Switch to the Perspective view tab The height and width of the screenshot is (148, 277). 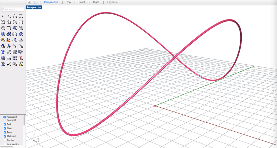(51, 2)
